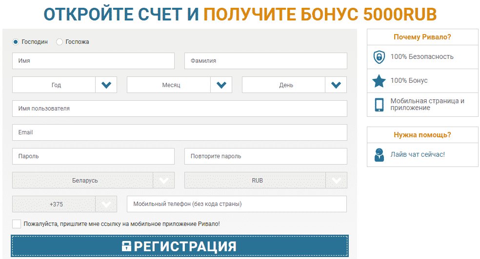Select the Господин radio button
This screenshot has height=259, width=480.
[16, 42]
